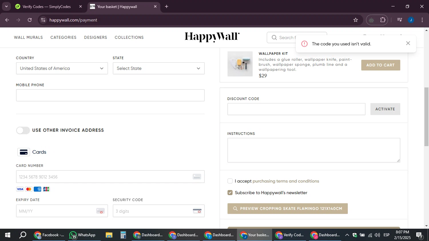The image size is (429, 241).
Task: Click the Cards payment icon
Action: click(24, 152)
